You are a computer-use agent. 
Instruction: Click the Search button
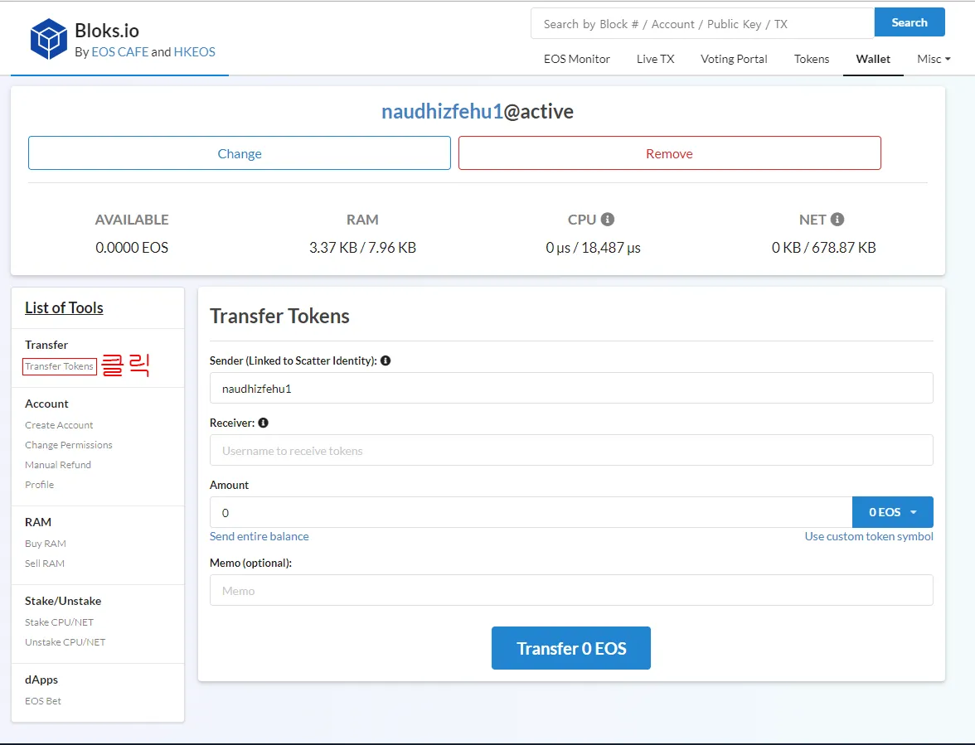click(909, 22)
